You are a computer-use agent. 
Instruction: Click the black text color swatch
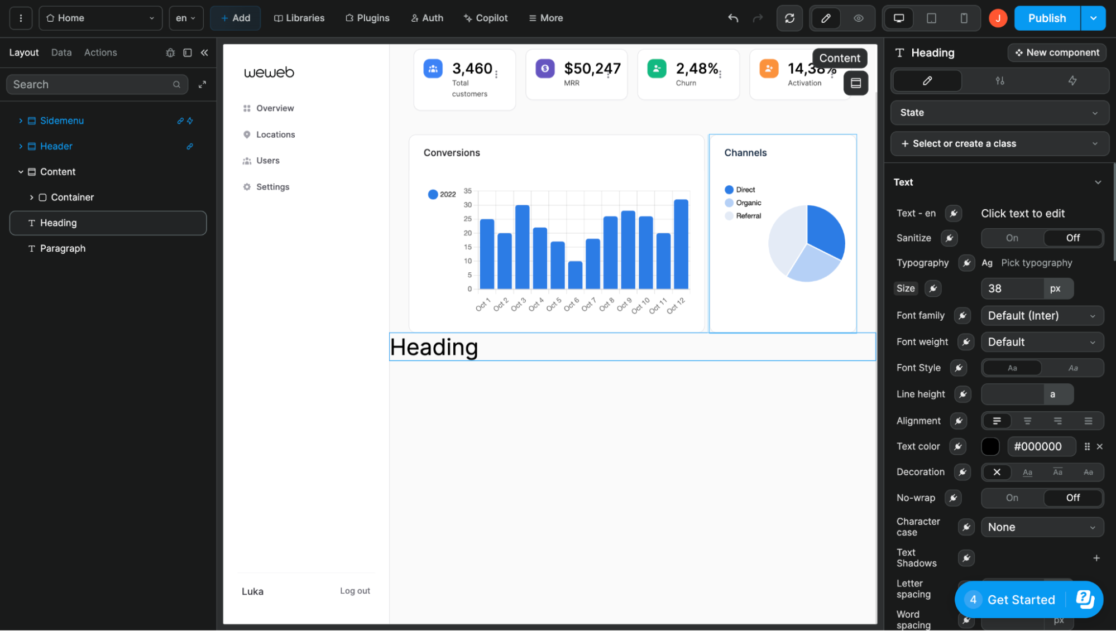(990, 446)
